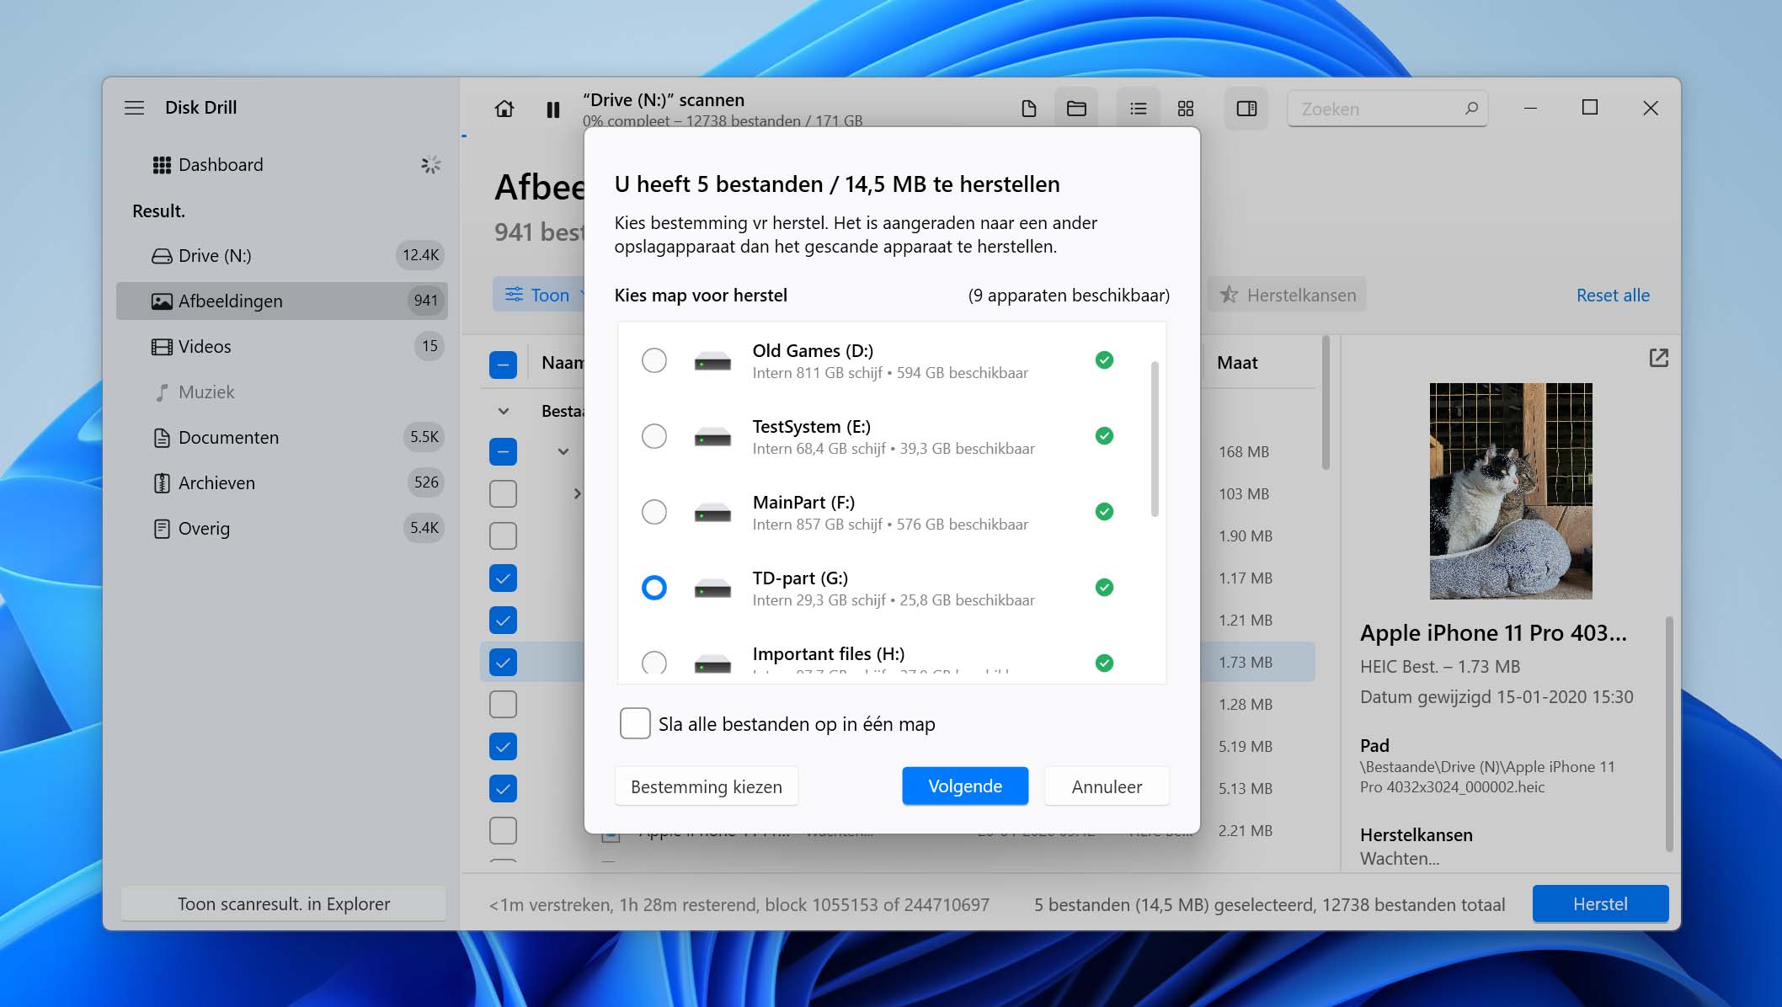Click the device list scrollbar
1782x1007 pixels.
coord(1155,440)
